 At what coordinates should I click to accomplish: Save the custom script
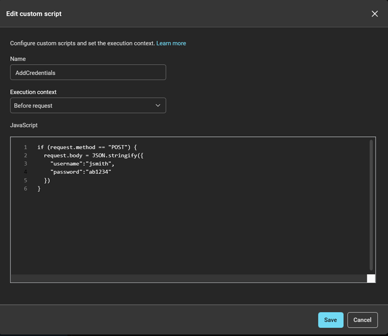tap(330, 320)
